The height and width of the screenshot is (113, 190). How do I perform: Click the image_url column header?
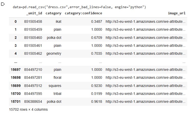click(177, 13)
